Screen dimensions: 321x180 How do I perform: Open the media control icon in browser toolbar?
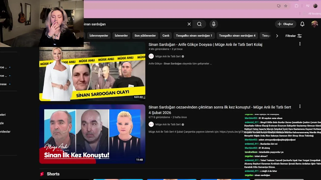click(x=308, y=6)
